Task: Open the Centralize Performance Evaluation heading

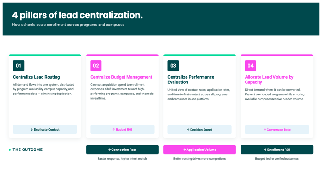Action: coord(191,80)
